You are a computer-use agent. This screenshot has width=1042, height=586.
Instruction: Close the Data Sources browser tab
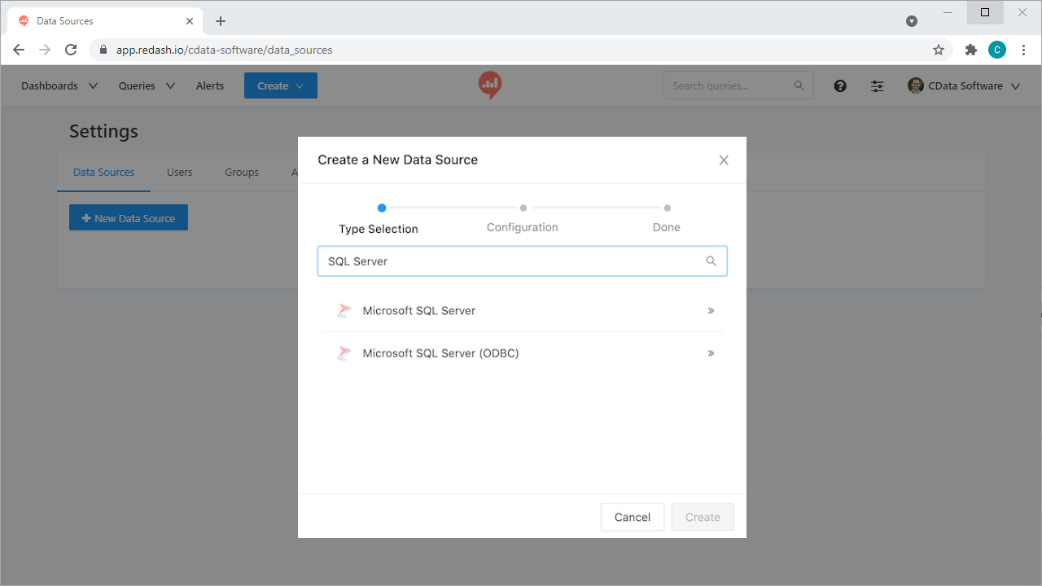(x=189, y=21)
